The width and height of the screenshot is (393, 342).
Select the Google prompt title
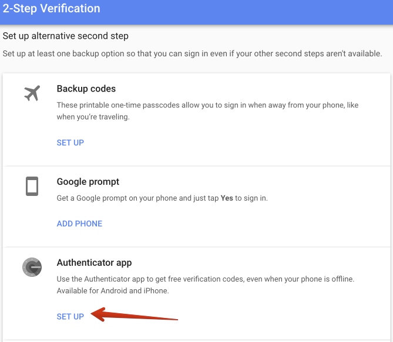[x=88, y=182]
